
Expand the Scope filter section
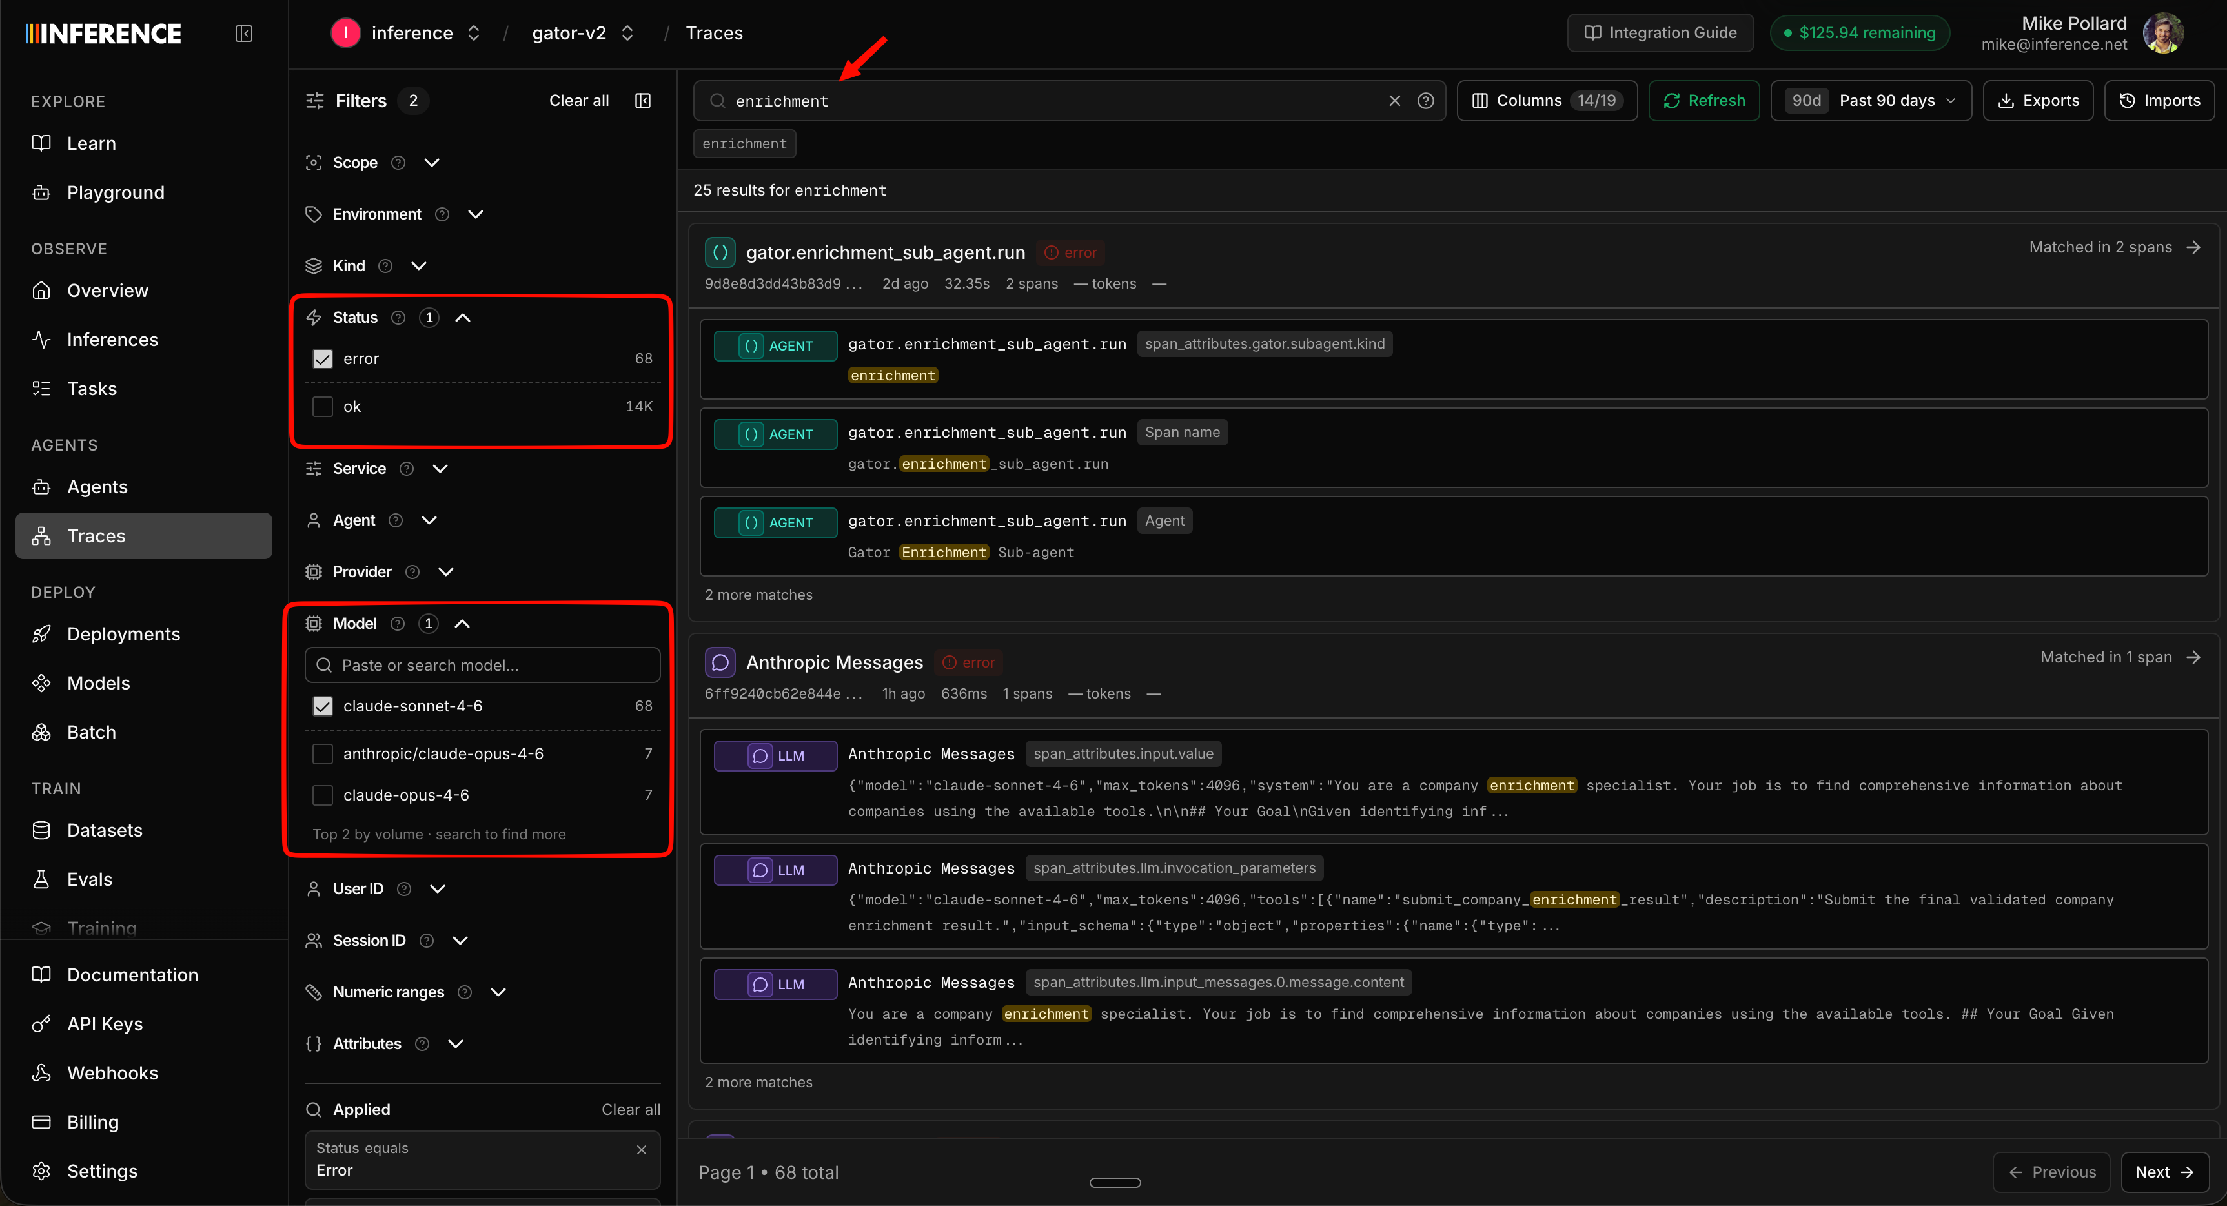pos(432,163)
